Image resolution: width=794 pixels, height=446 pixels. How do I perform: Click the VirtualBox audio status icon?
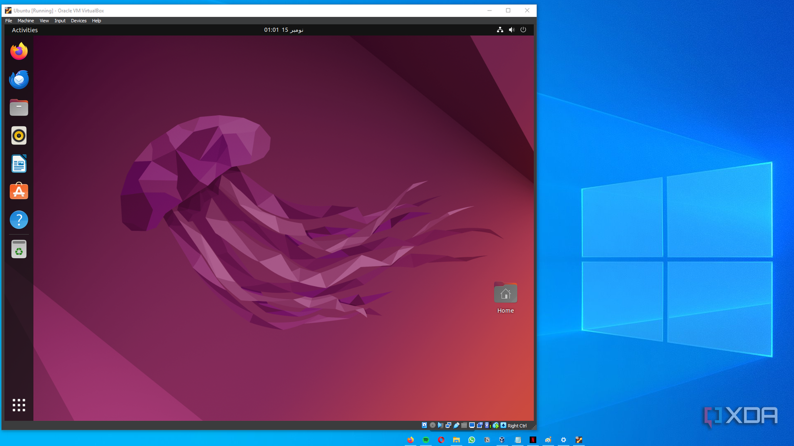[x=440, y=425]
